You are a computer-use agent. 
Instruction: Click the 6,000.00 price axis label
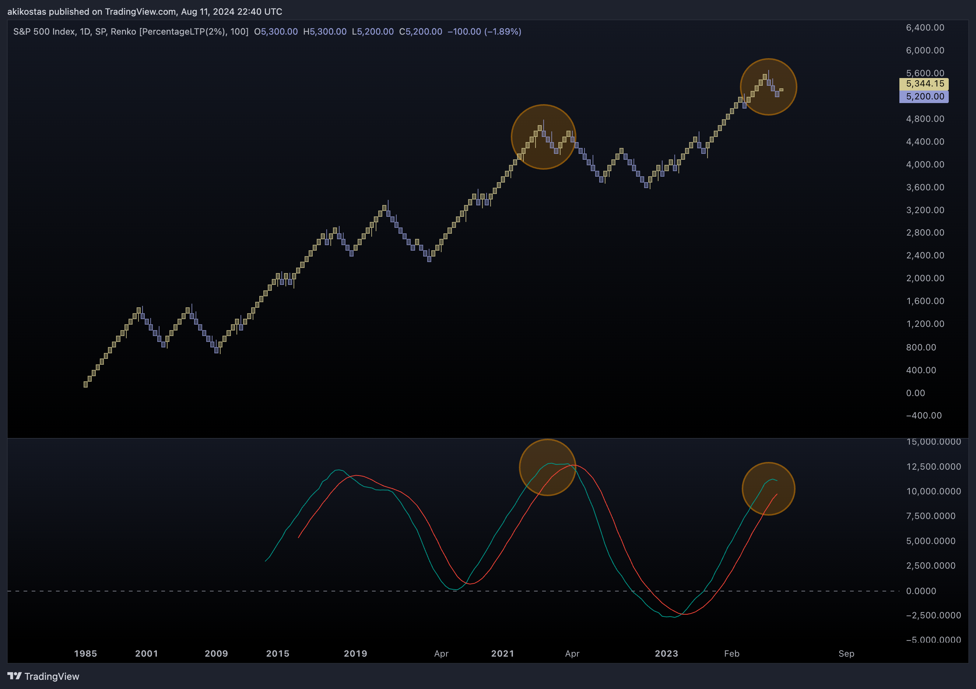coord(925,50)
